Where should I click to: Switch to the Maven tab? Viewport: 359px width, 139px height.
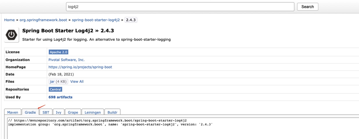tap(12, 112)
